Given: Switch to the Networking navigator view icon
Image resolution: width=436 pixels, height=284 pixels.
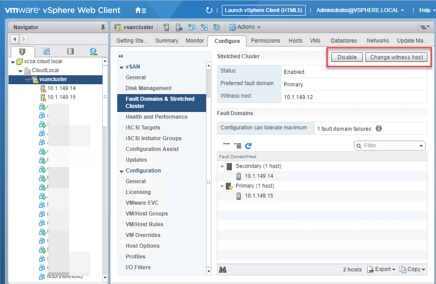Looking at the screenshot, I should (93, 52).
